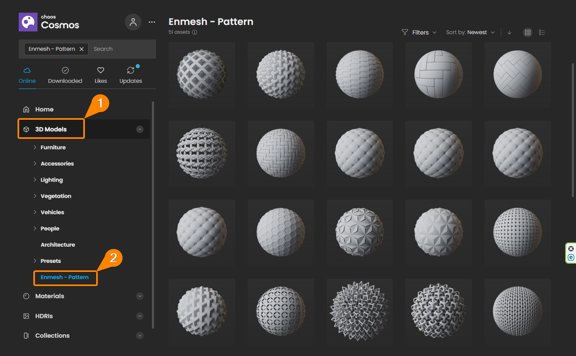Select the Furniture category

point(53,147)
